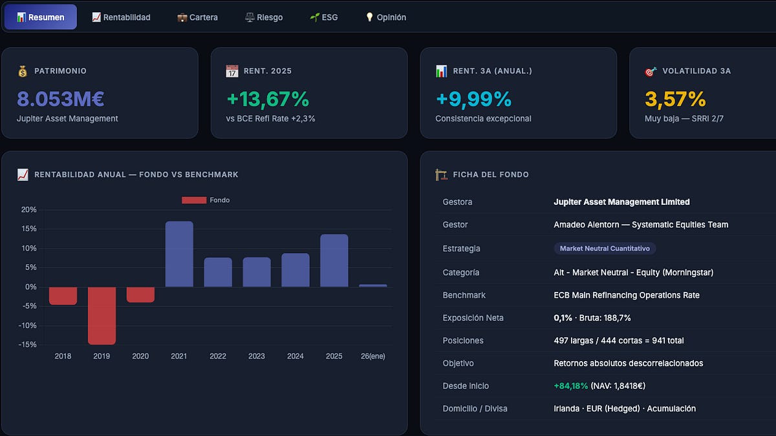Click 'Consistencia excepcional' text
Viewport: 776px width, 436px height.
coord(483,119)
